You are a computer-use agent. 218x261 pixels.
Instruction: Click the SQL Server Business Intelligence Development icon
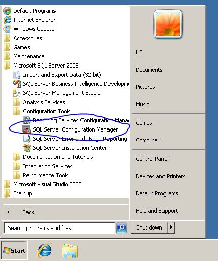point(17,84)
